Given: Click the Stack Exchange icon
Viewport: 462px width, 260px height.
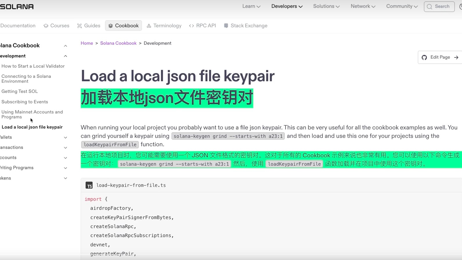Looking at the screenshot, I should 226,26.
